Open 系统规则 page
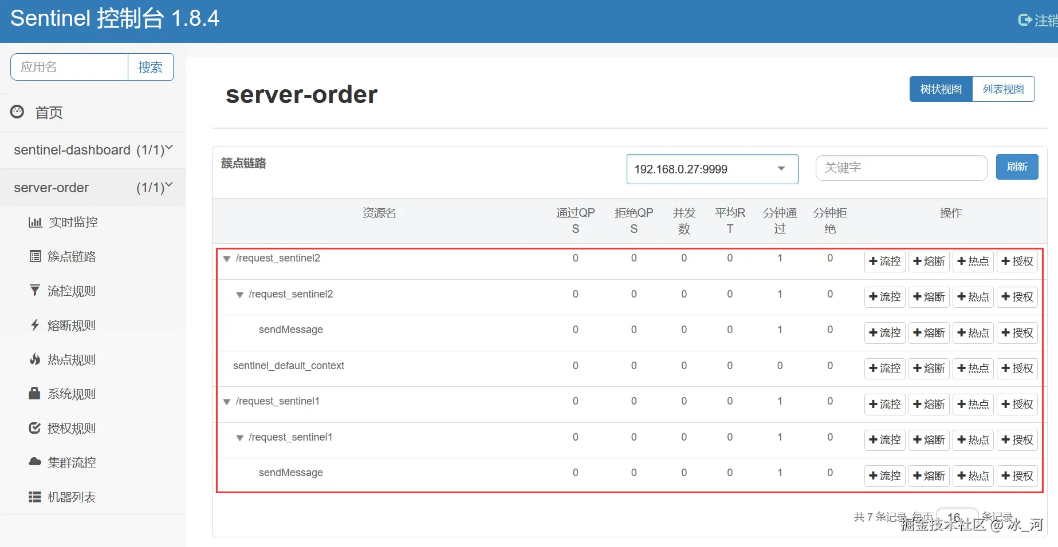1058x547 pixels. coord(72,394)
